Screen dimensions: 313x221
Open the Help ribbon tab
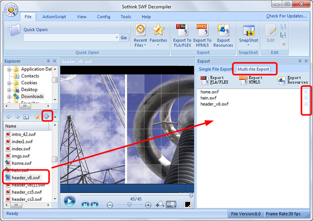coord(146,17)
